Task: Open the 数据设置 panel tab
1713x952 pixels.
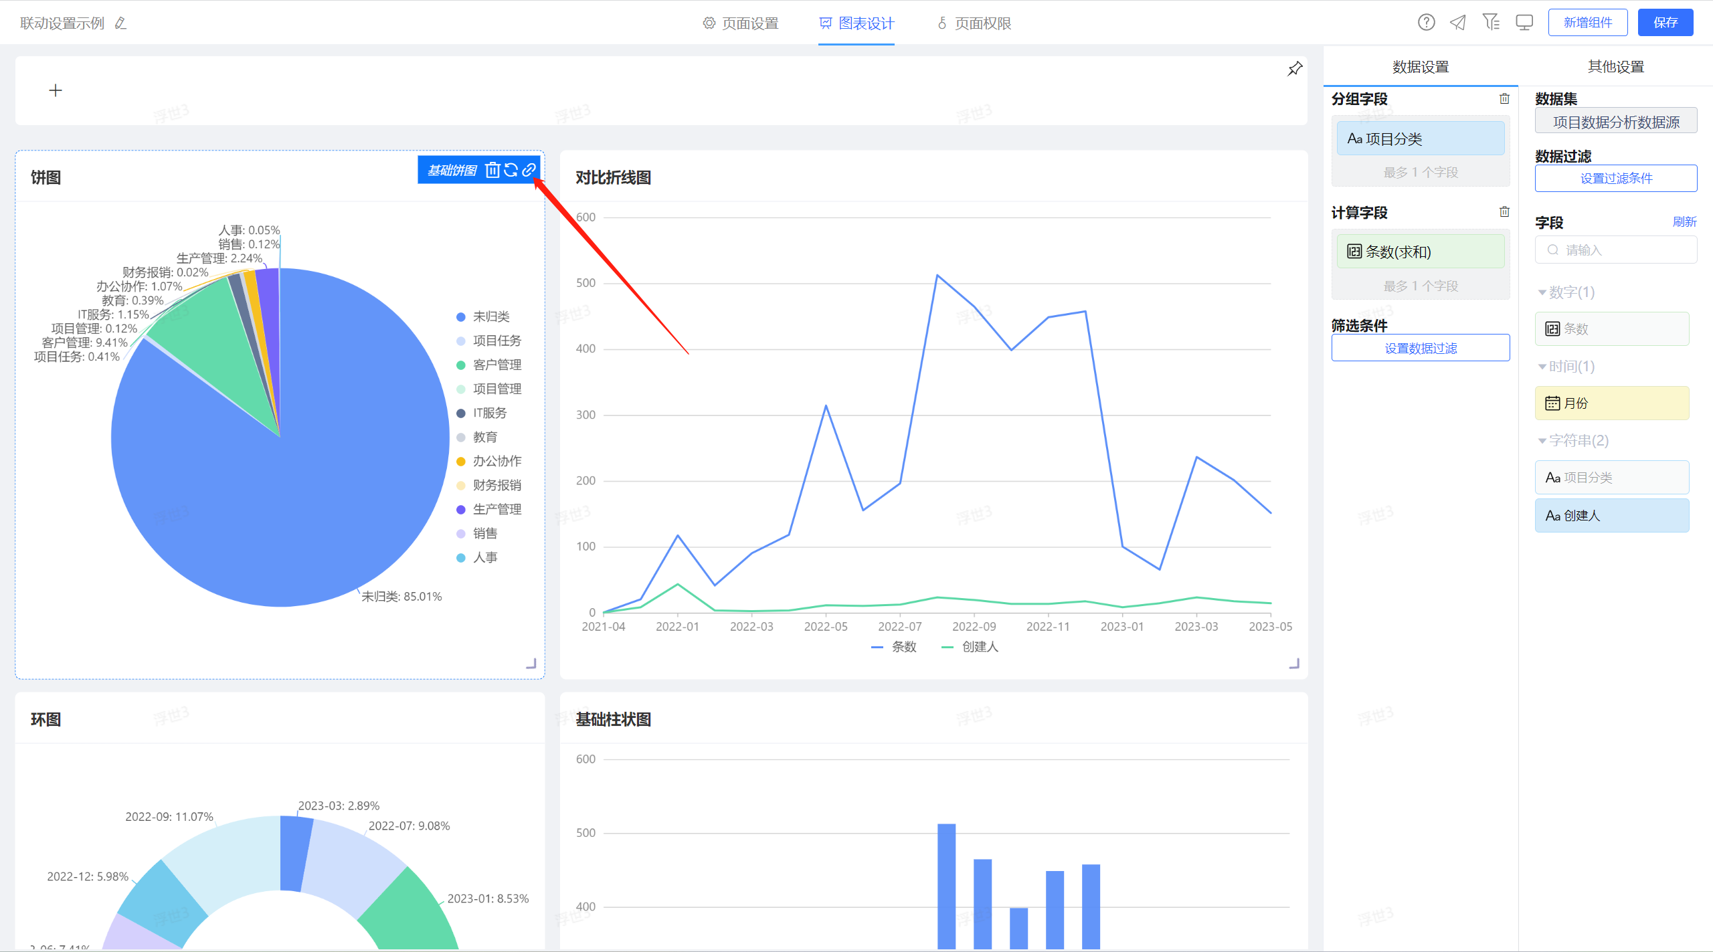Action: tap(1421, 67)
